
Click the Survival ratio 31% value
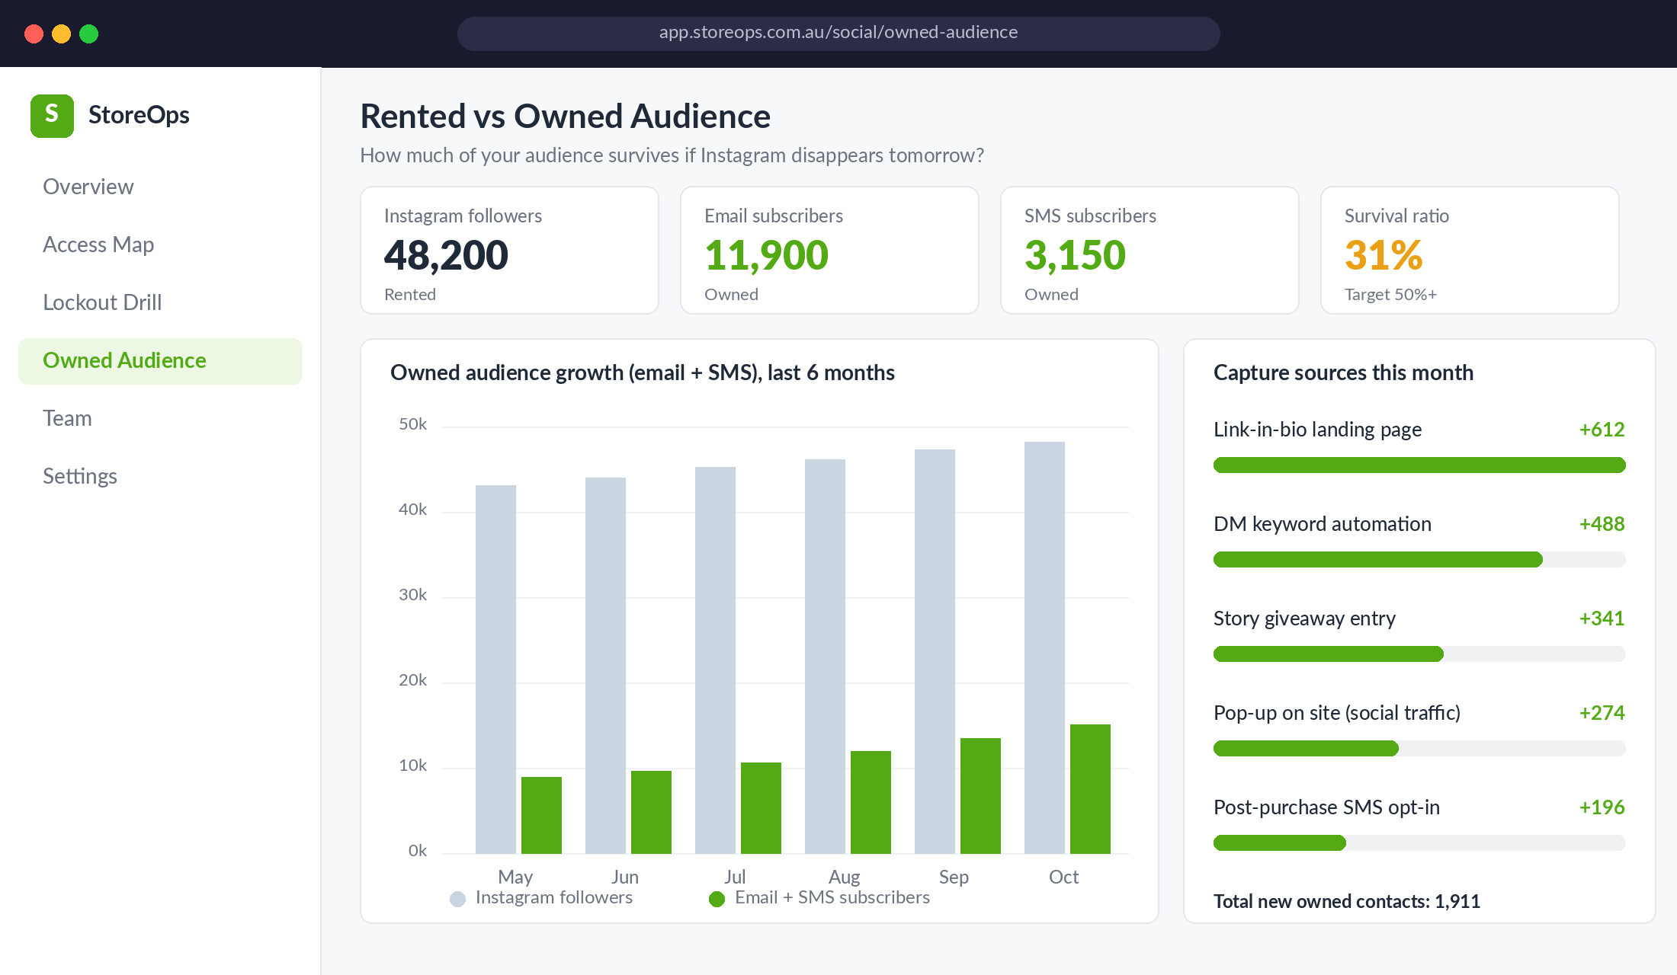coord(1384,255)
